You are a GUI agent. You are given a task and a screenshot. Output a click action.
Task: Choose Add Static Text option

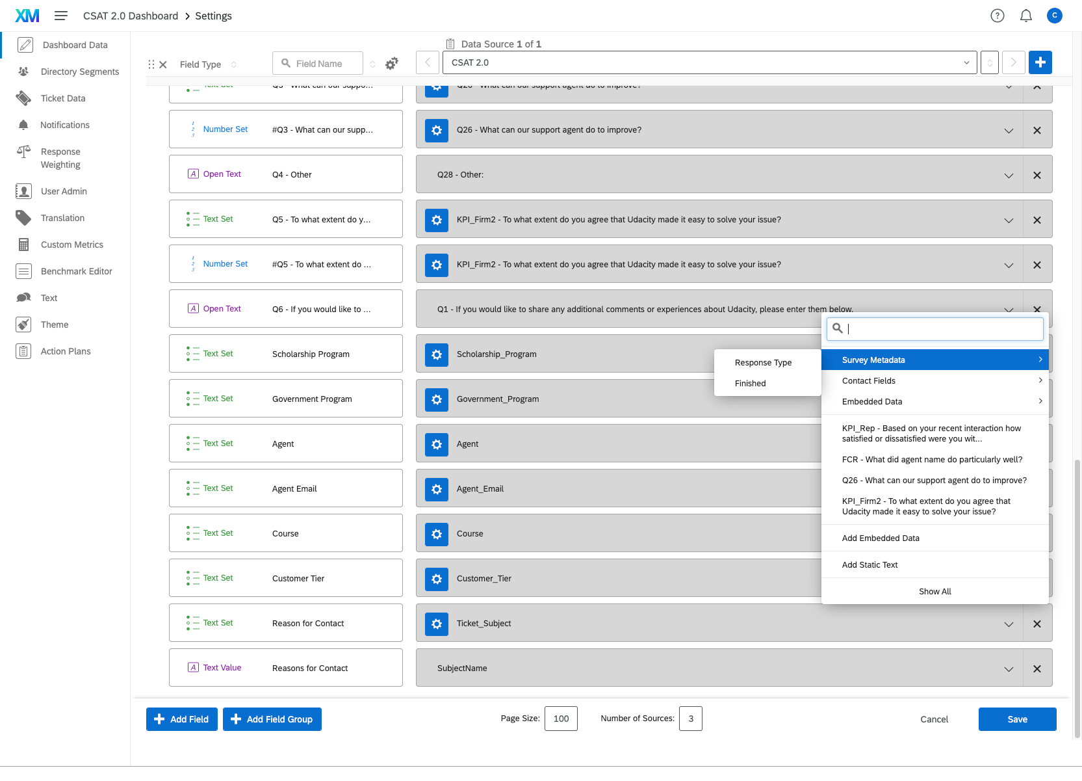935,564
